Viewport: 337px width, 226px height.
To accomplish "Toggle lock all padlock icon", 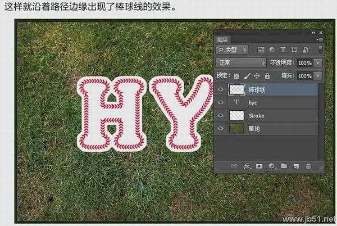I will [x=267, y=75].
